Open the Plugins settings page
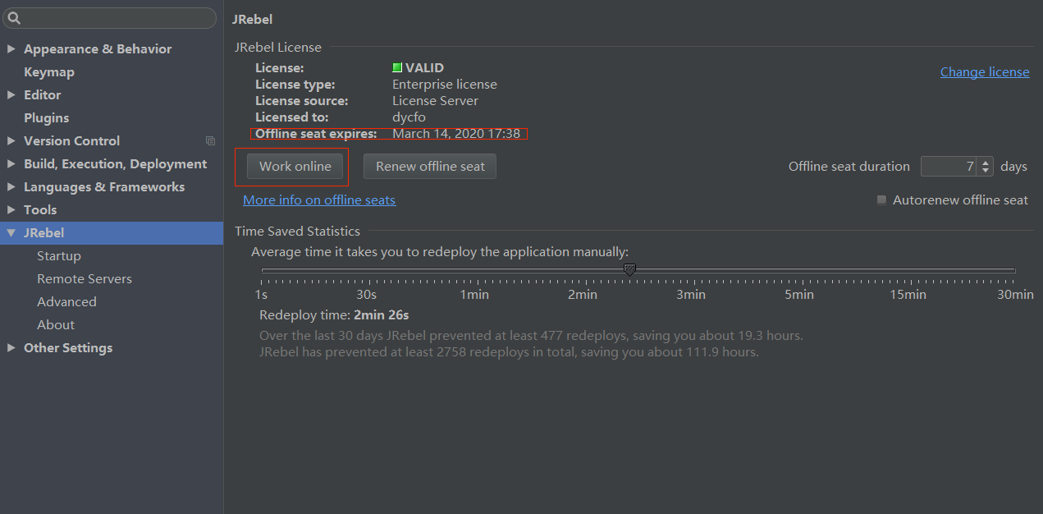The height and width of the screenshot is (514, 1043). 47,118
